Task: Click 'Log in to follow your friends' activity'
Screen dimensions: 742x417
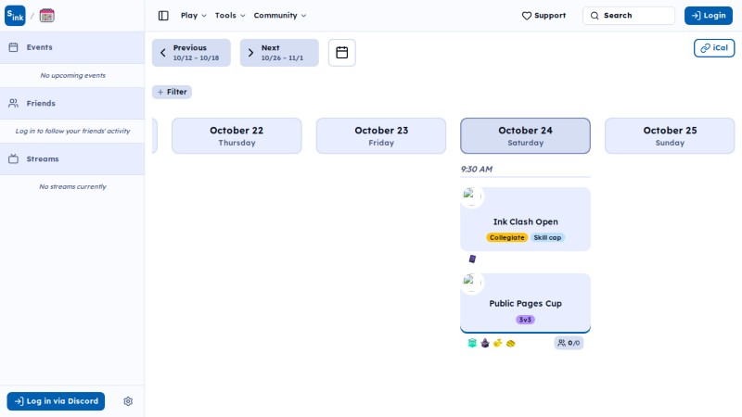Action: click(x=73, y=131)
